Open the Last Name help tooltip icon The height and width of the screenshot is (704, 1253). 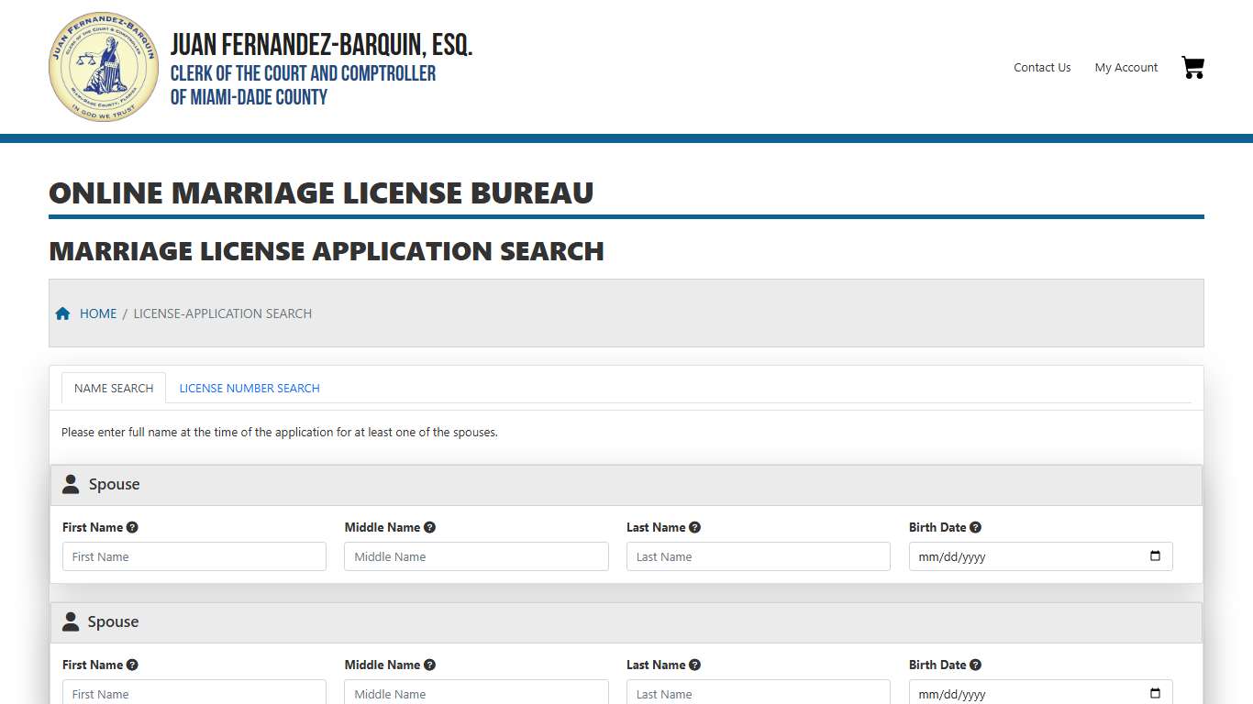point(694,527)
